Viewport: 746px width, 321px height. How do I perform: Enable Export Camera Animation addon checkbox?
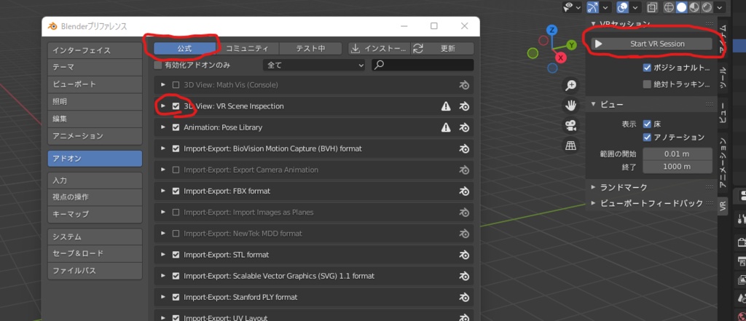[x=176, y=170]
